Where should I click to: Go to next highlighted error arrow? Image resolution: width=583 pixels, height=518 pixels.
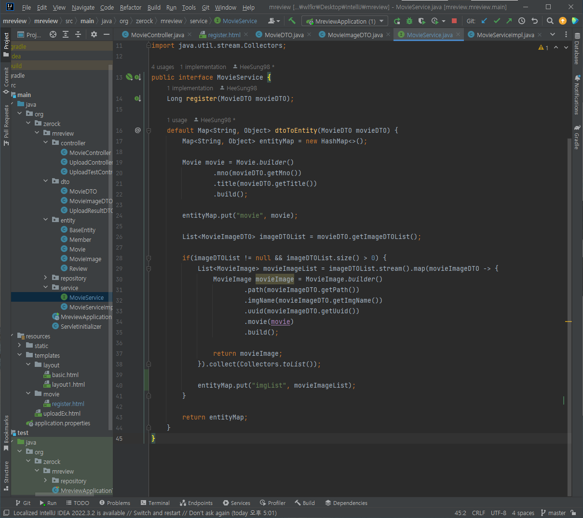tap(567, 47)
